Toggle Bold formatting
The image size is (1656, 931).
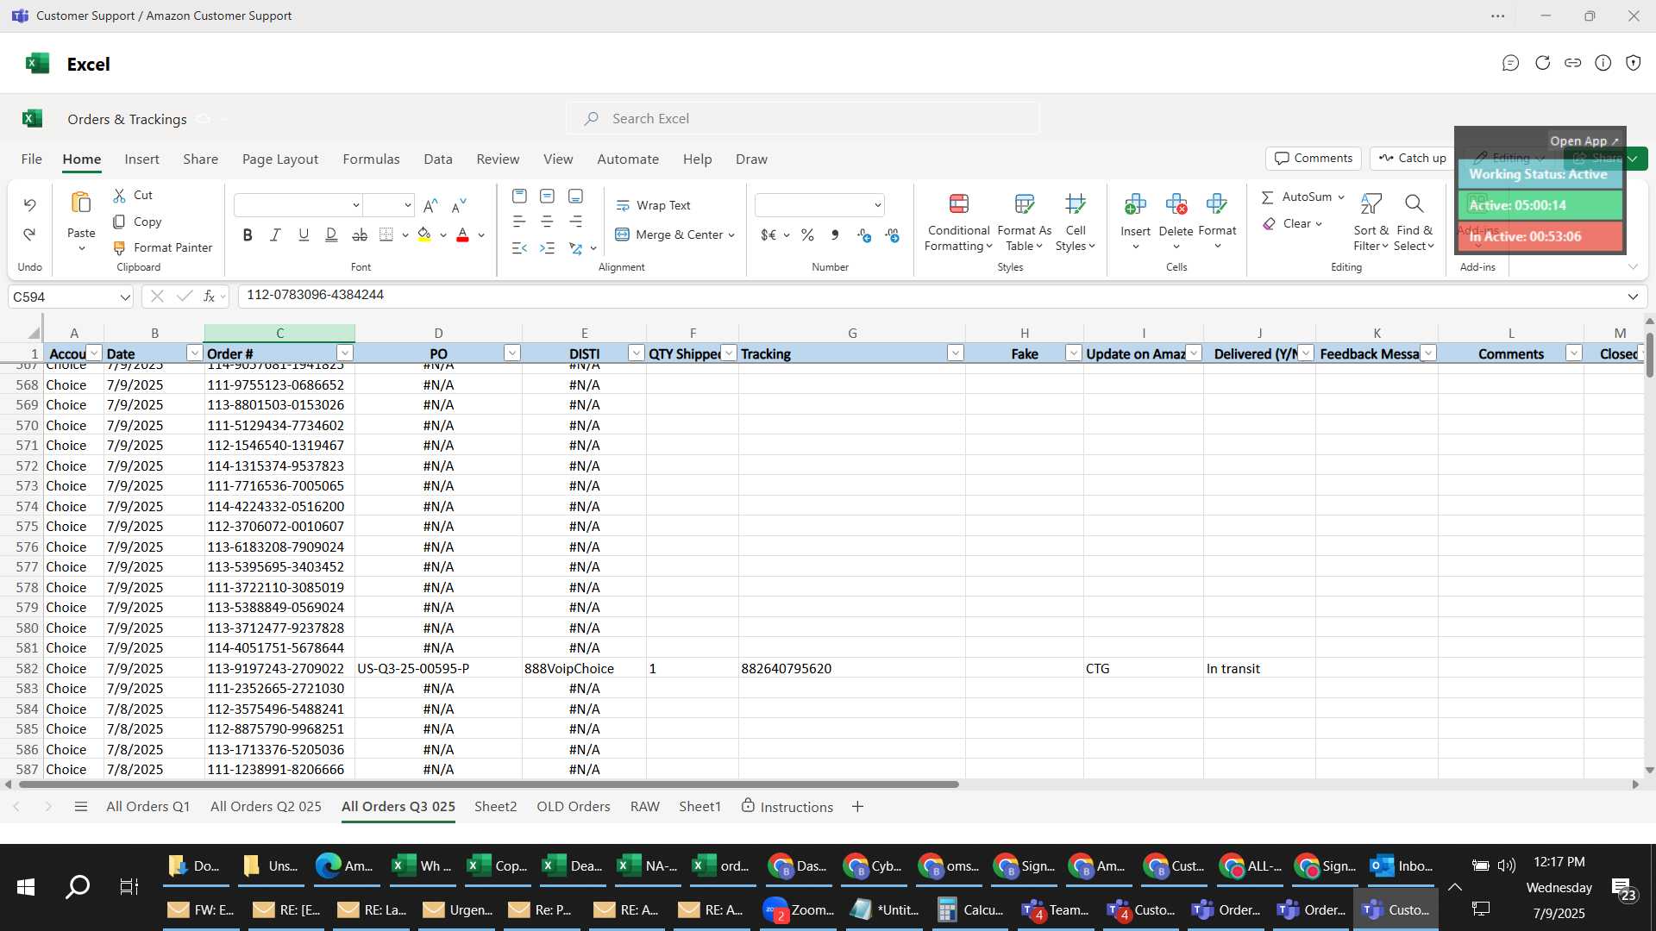pos(248,234)
